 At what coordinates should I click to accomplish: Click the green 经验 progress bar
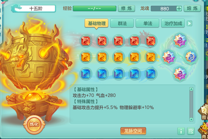[x=94, y=9]
